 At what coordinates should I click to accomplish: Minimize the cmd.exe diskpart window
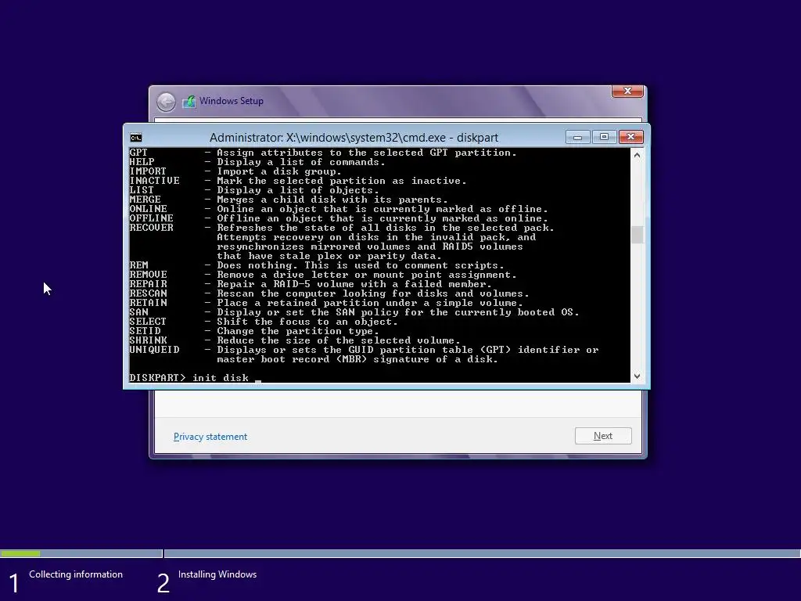point(578,137)
